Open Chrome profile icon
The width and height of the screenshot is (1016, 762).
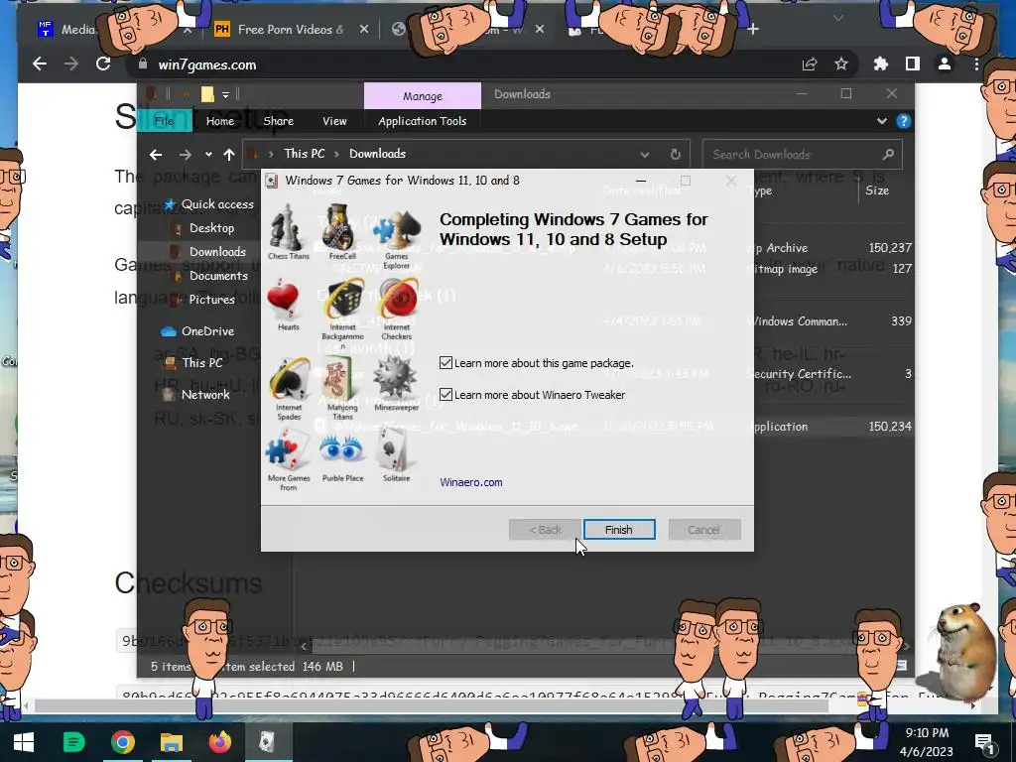945,64
